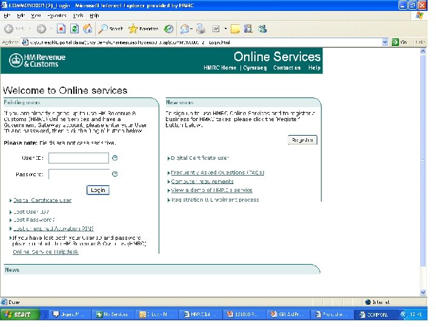Click the Lost User ID? link

(x=31, y=212)
